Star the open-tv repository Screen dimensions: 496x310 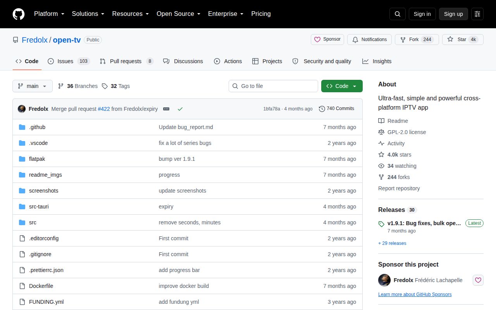point(463,40)
